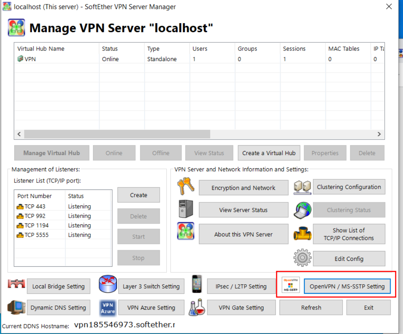The image size is (403, 334).
Task: Click the VPN Azure blue icon
Action: [x=108, y=308]
